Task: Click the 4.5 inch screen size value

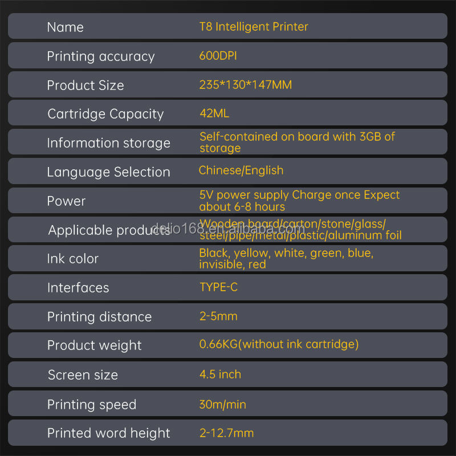Action: pos(220,374)
